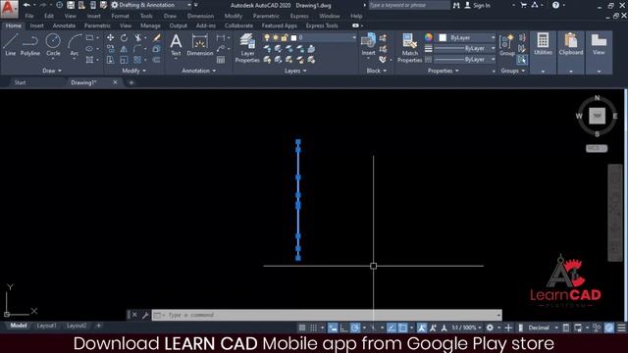Viewport: 628px width, 353px height.
Task: Open the Decimal units dropdown
Action: point(543,328)
